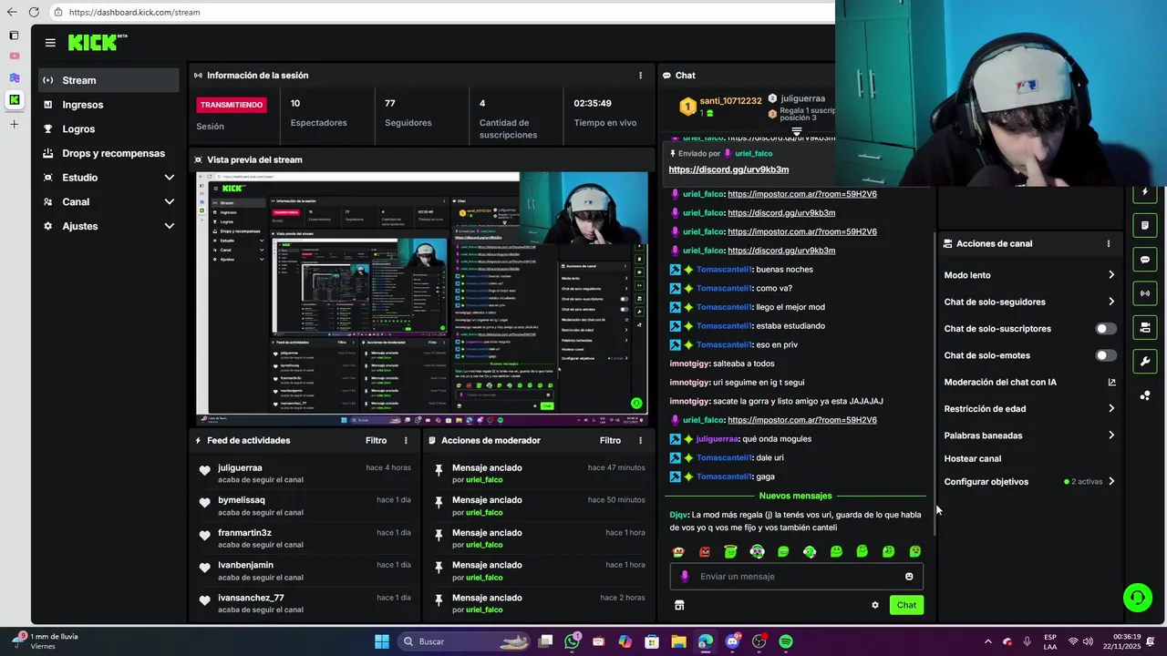
Task: Open Chat de solo-seguidores options
Action: pyautogui.click(x=1029, y=302)
